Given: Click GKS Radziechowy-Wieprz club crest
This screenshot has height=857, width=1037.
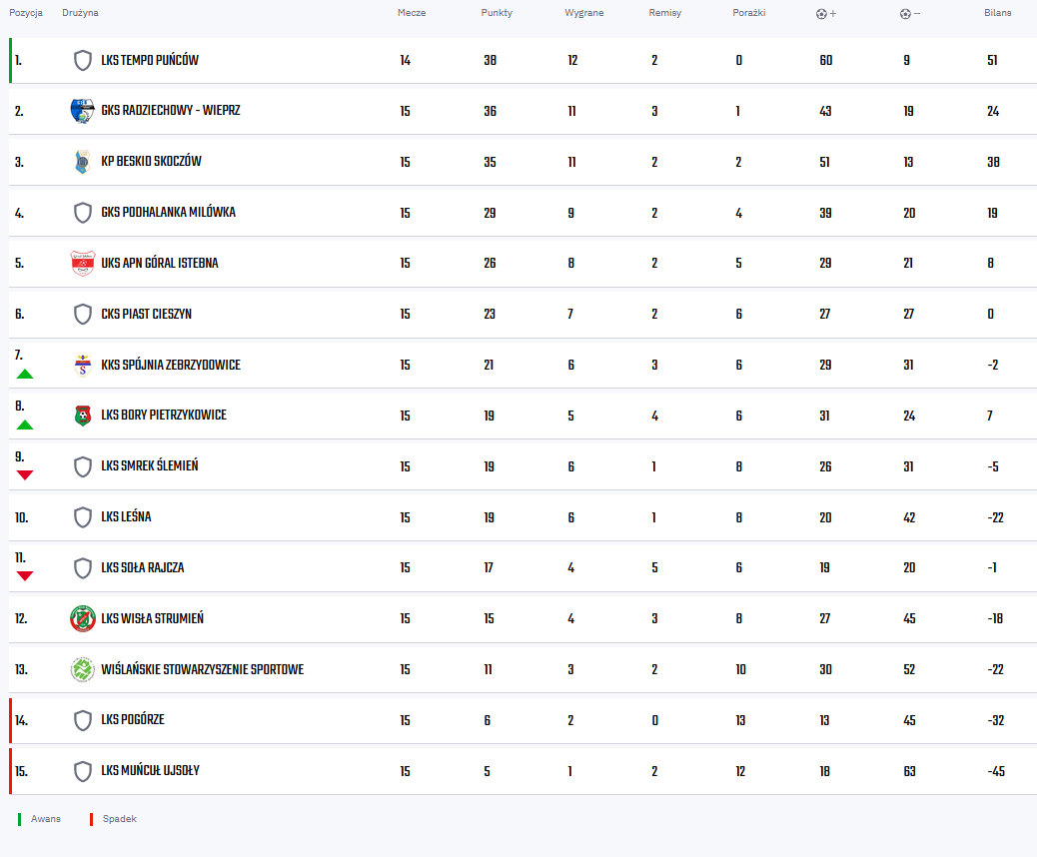Looking at the screenshot, I should (82, 111).
